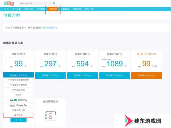Follow the 年齡驗證說明 link in the notice

(x=49, y=28)
